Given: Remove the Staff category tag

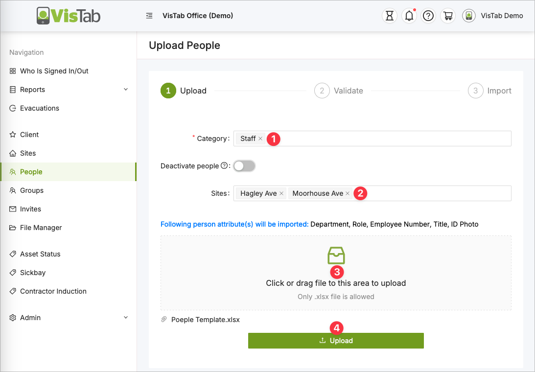Looking at the screenshot, I should point(260,139).
